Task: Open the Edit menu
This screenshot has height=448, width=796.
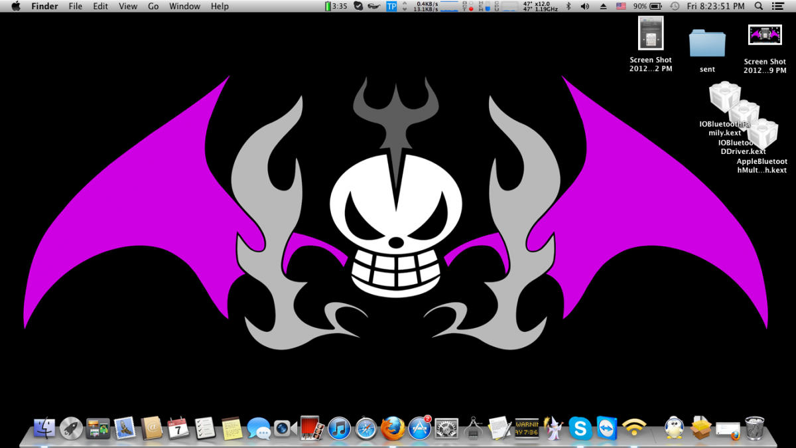Action: tap(100, 6)
